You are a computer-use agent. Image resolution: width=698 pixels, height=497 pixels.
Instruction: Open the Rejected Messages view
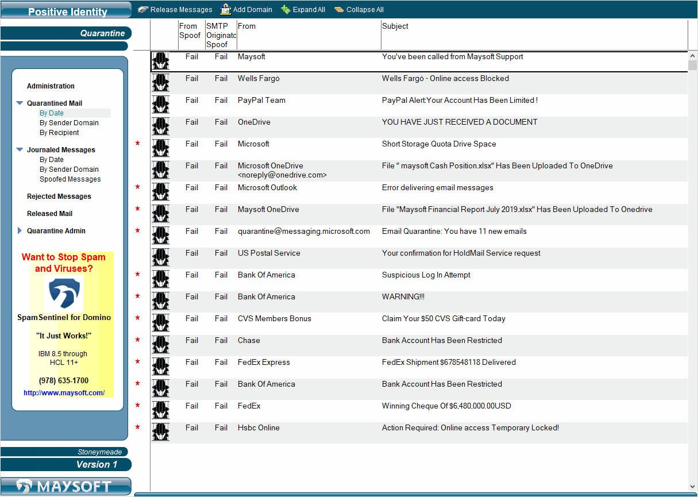[59, 197]
